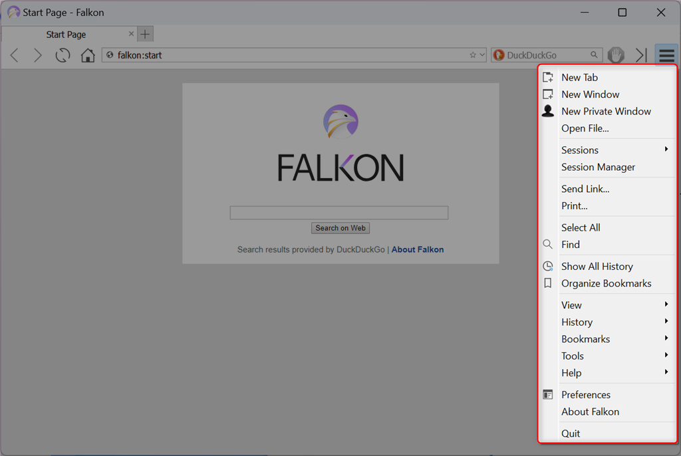Open the home page icon
This screenshot has height=456, width=681.
pyautogui.click(x=88, y=55)
